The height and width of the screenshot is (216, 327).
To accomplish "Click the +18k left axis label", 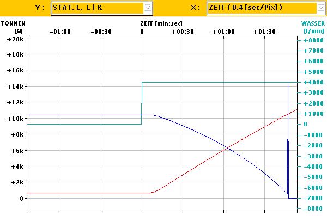I will [15, 54].
